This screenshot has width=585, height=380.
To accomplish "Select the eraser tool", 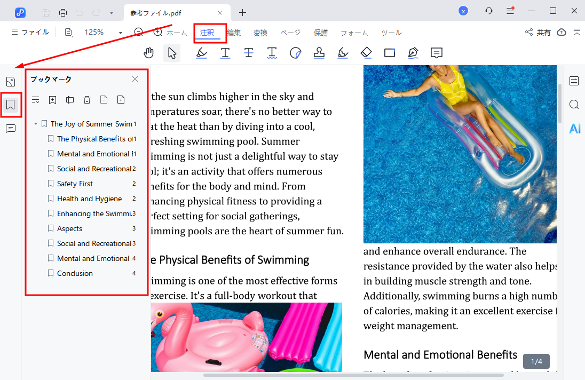I will pyautogui.click(x=366, y=53).
